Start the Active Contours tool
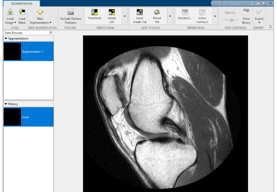This screenshot has width=277, height=192. 202,16
